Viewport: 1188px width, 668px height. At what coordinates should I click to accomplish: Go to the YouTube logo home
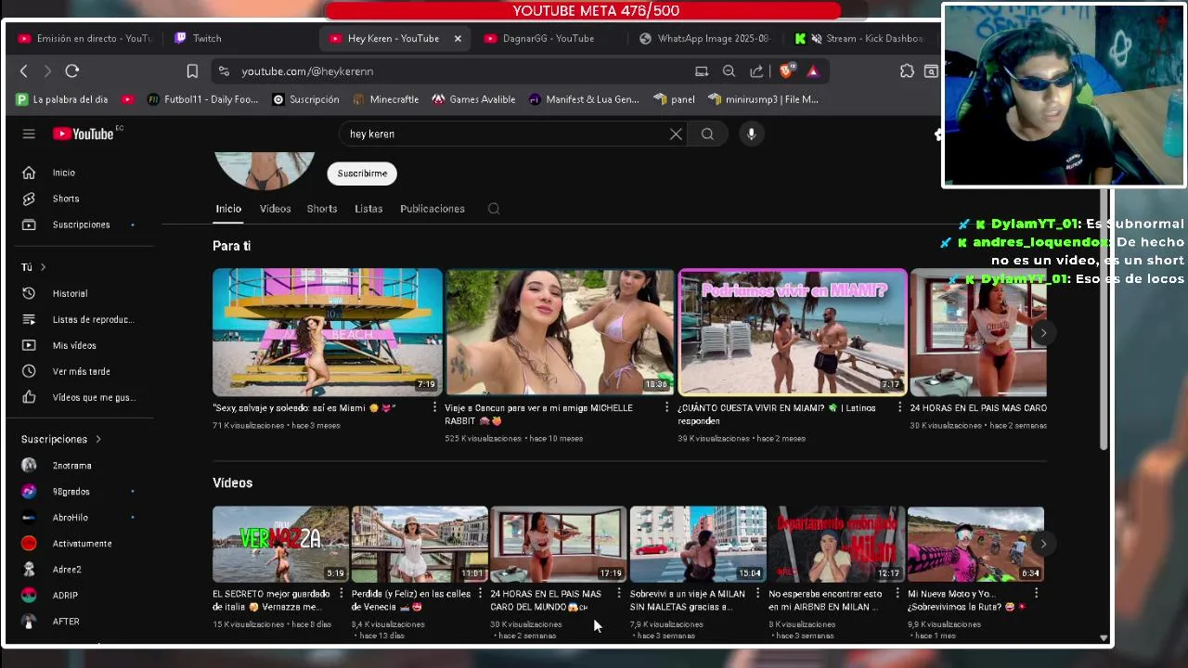click(x=84, y=134)
